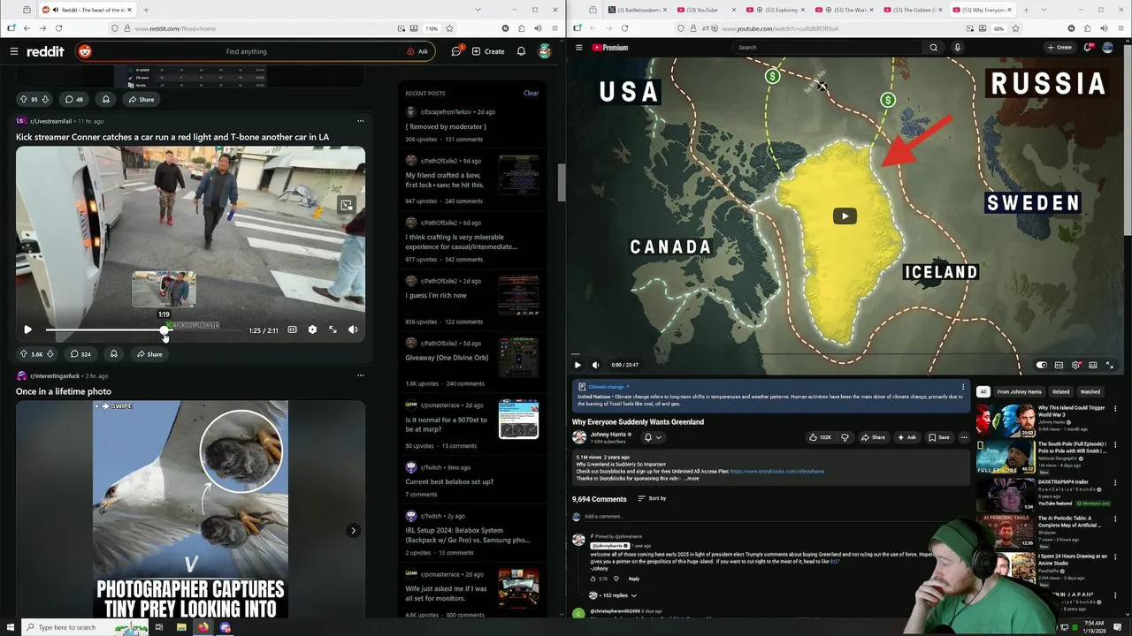Open Reddit notifications bell

click(x=521, y=51)
